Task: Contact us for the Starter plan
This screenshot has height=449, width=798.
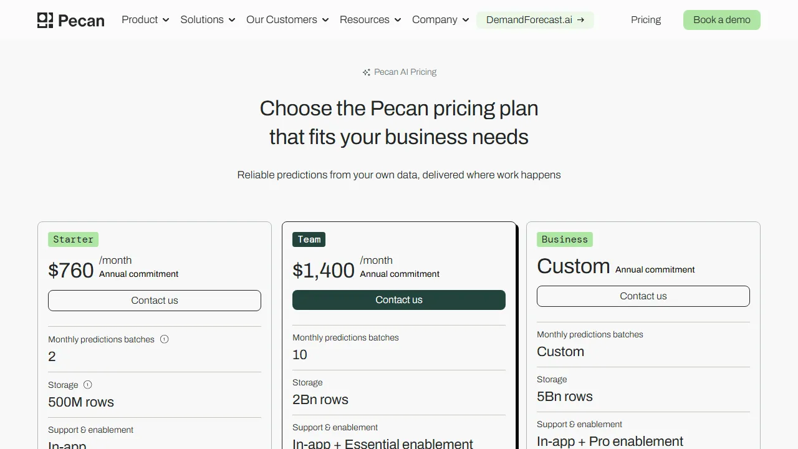Action: [155, 301]
